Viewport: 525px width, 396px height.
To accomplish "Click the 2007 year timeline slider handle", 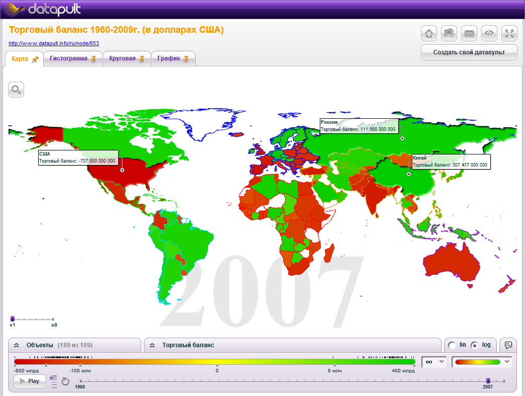I will [488, 380].
